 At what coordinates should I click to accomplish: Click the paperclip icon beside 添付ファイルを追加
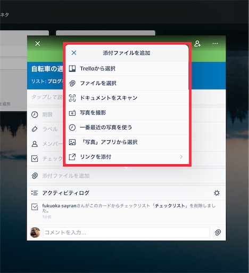[x=35, y=176]
